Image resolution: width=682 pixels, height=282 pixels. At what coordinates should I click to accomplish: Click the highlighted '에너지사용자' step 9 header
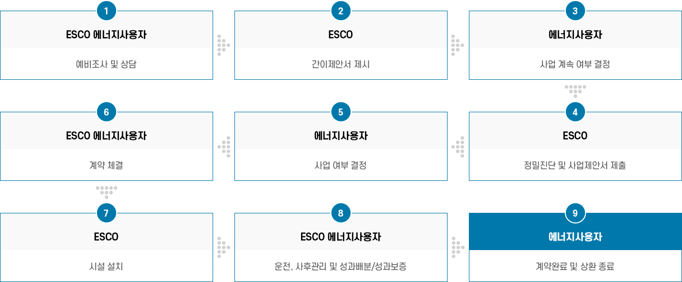click(x=575, y=237)
